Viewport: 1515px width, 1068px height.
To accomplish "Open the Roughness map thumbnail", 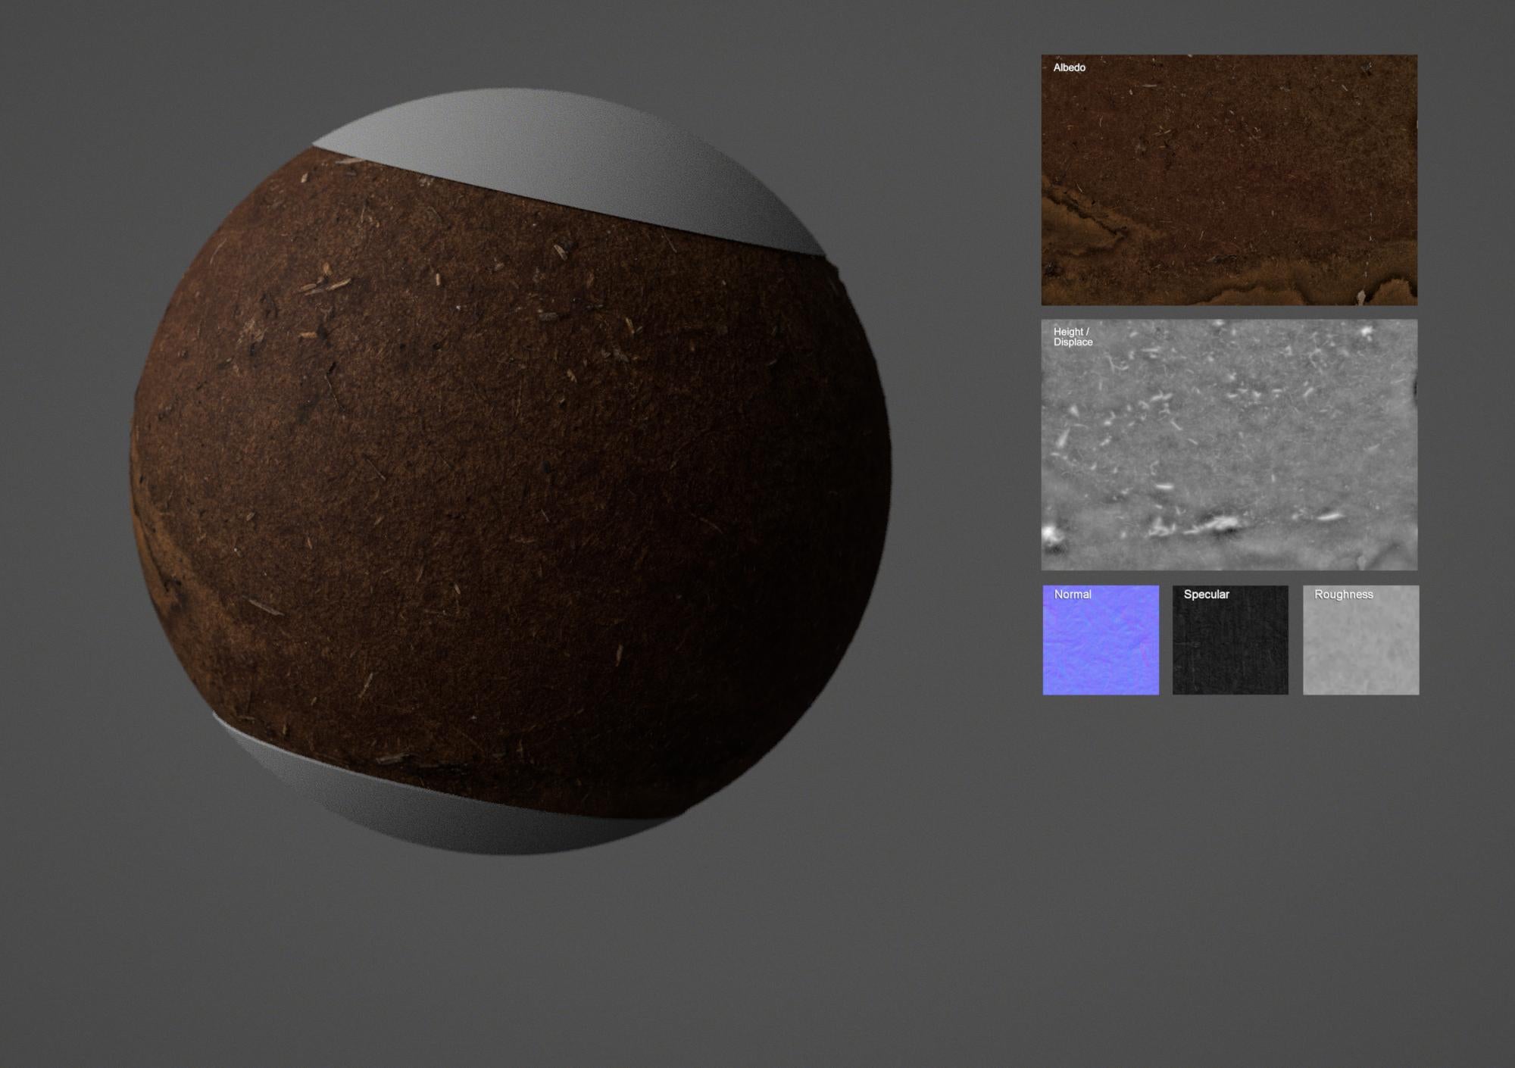I will click(1360, 639).
